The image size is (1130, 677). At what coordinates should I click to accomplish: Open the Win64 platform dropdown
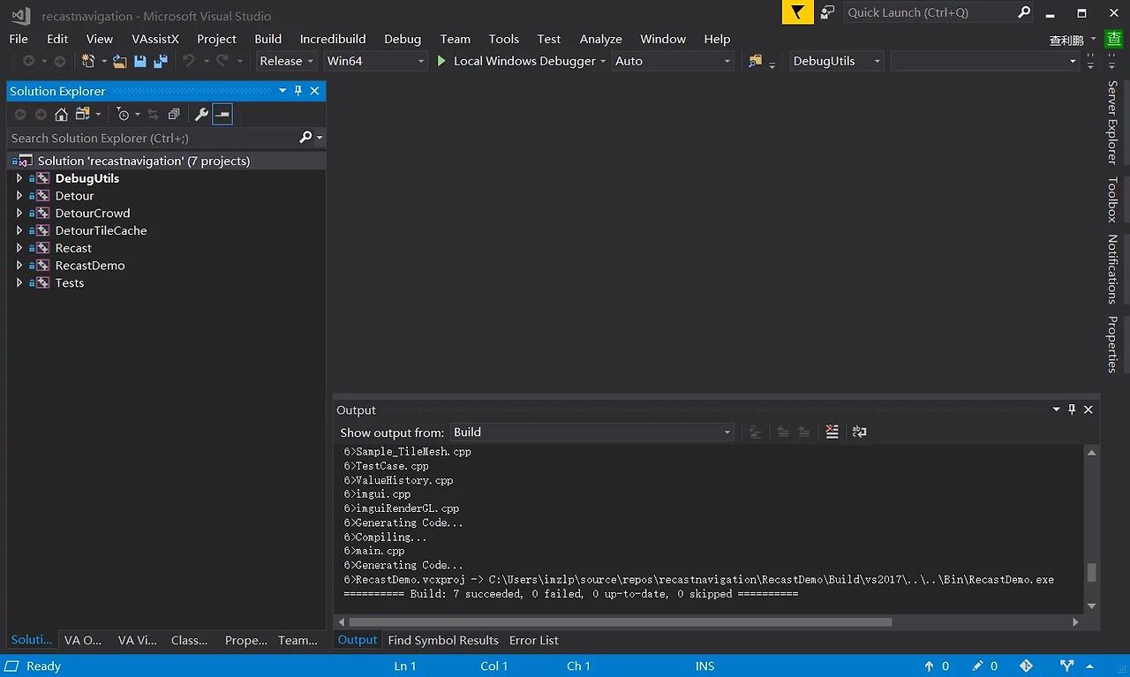click(375, 61)
